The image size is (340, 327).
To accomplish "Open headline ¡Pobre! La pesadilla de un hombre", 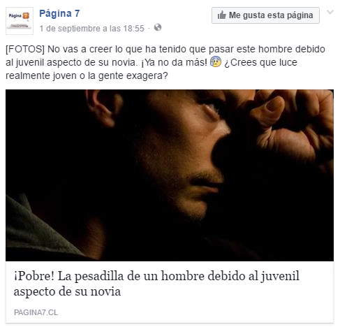I will click(x=156, y=284).
